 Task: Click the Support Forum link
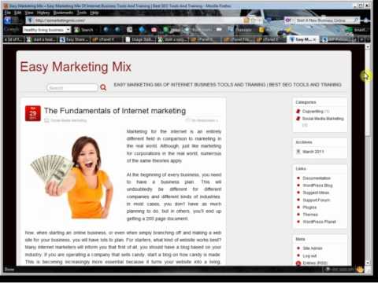tap(317, 200)
